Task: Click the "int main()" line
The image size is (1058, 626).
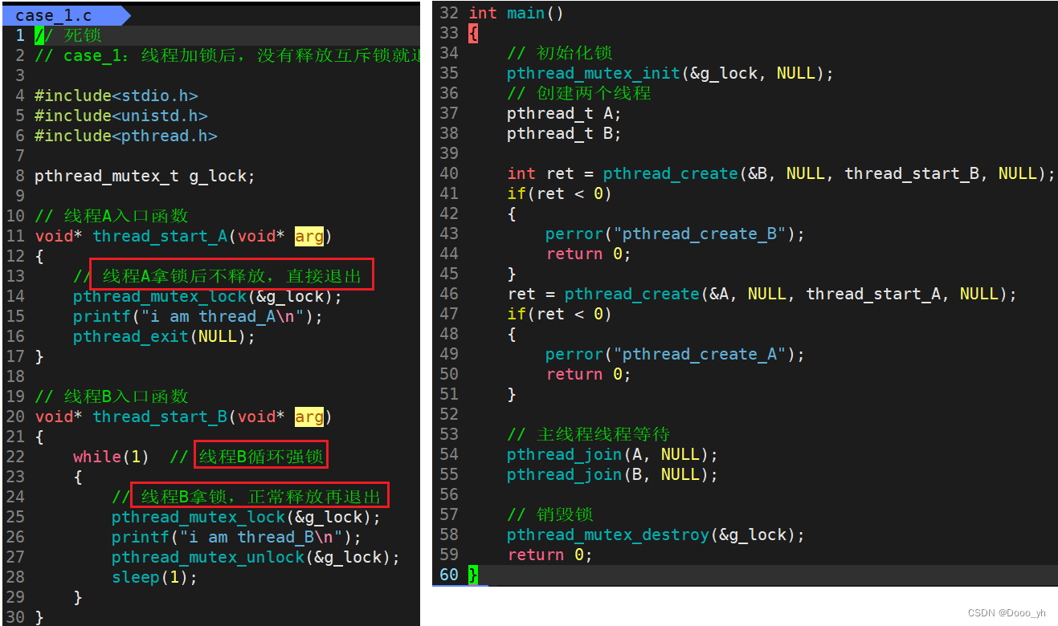Action: [x=516, y=13]
